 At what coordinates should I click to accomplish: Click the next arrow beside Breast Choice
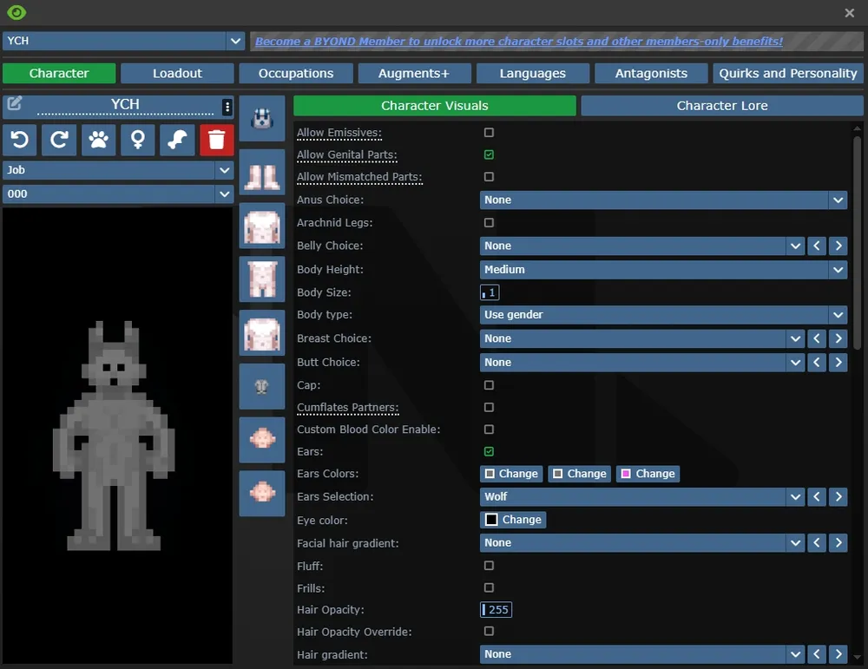[x=838, y=338]
